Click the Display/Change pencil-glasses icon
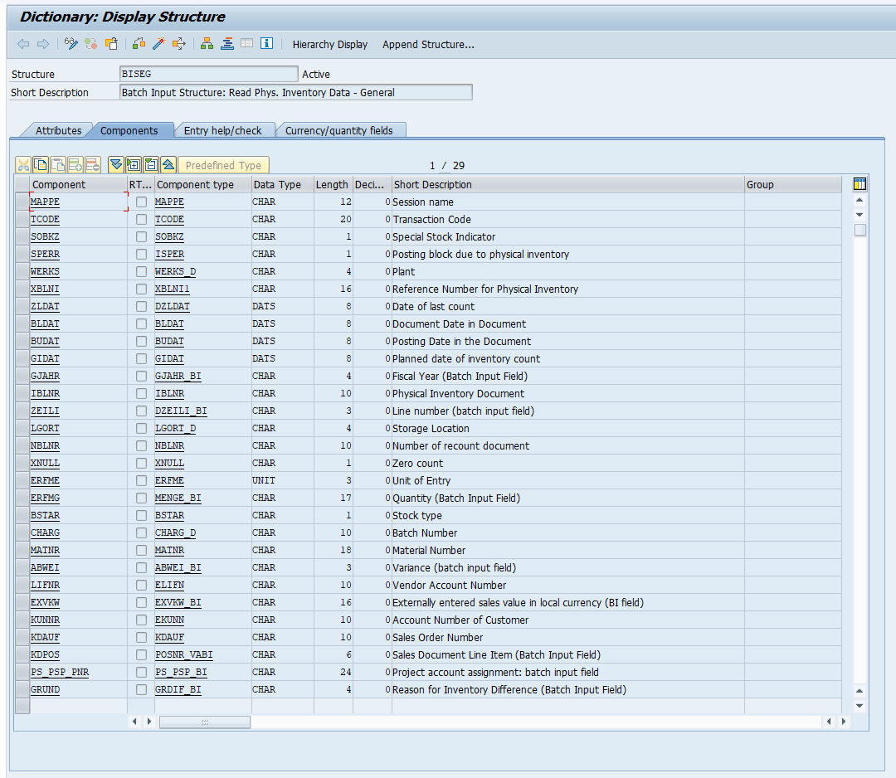Image resolution: width=896 pixels, height=778 pixels. point(71,44)
